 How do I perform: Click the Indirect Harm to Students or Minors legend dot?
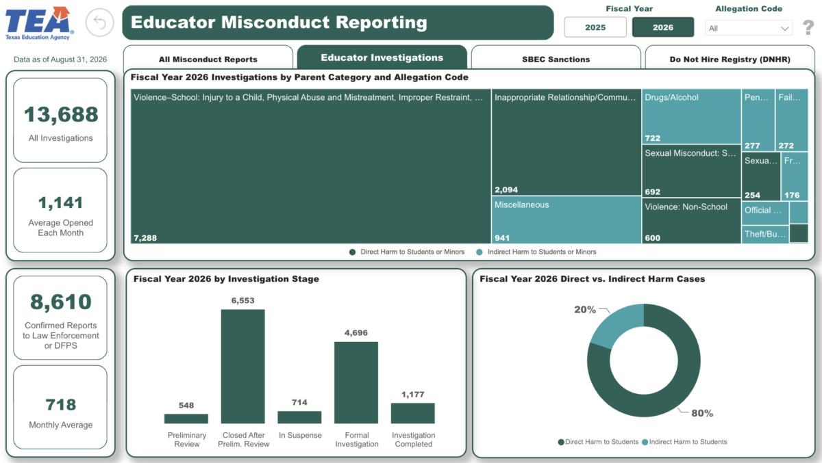pos(480,252)
